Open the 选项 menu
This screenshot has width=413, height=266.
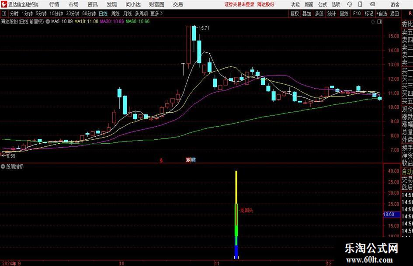pyautogui.click(x=336, y=4)
